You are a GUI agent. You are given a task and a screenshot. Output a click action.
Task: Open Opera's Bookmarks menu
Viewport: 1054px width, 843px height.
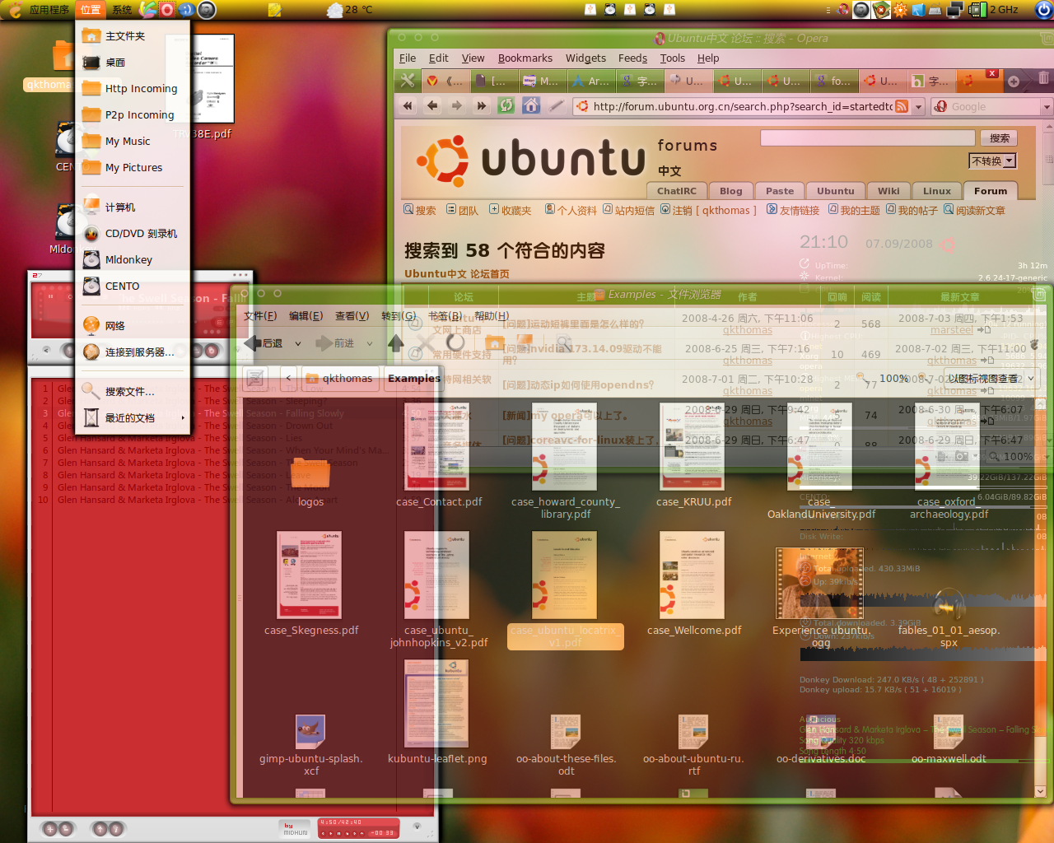[525, 58]
